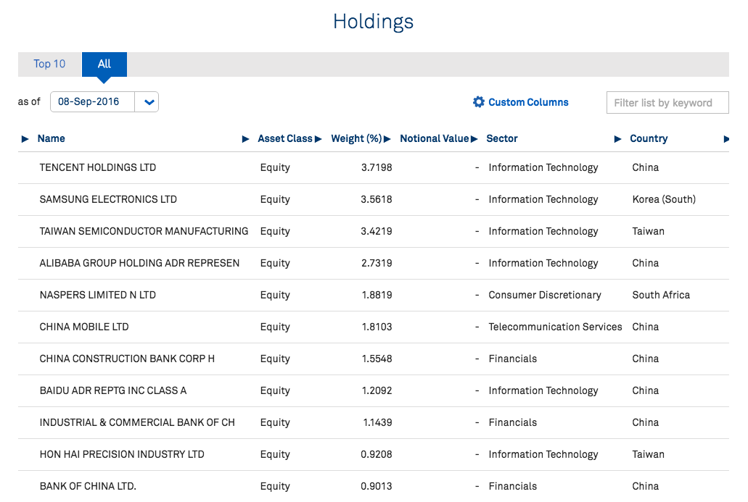Focus the Filter list by keyword box
Image resolution: width=748 pixels, height=502 pixels.
667,103
